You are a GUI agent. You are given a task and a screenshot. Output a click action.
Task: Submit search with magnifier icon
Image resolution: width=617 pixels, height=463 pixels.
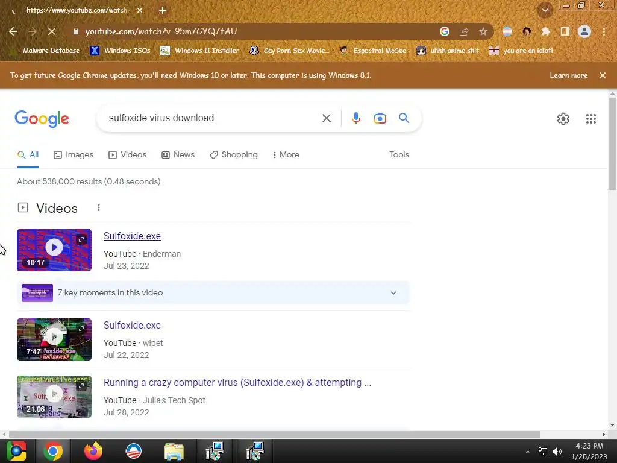[404, 118]
